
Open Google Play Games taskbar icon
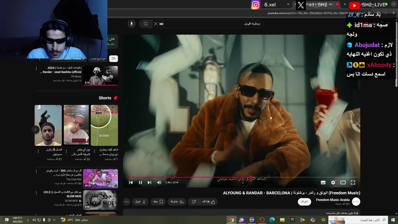click(x=302, y=220)
